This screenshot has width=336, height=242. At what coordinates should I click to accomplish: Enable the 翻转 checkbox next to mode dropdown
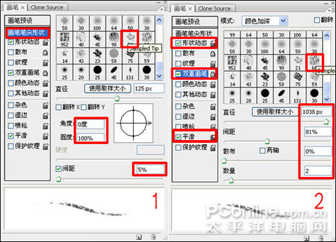pyautogui.click(x=317, y=20)
